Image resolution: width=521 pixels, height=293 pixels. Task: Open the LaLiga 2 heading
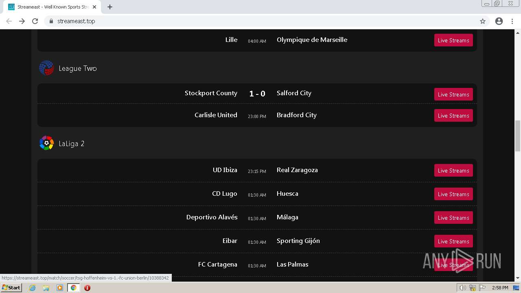72,144
